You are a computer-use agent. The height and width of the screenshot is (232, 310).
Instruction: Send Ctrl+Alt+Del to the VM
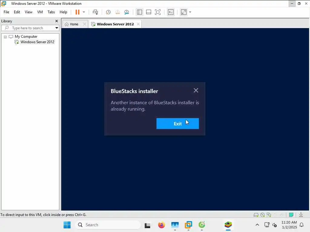(x=95, y=12)
